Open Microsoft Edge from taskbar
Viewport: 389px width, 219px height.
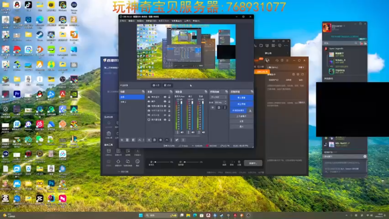click(195, 215)
